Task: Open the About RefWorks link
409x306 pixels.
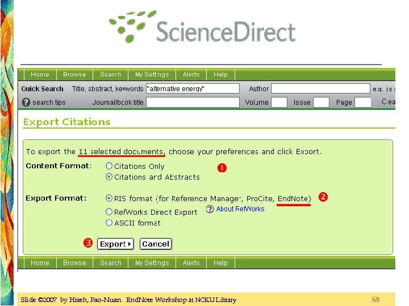Action: (x=240, y=209)
